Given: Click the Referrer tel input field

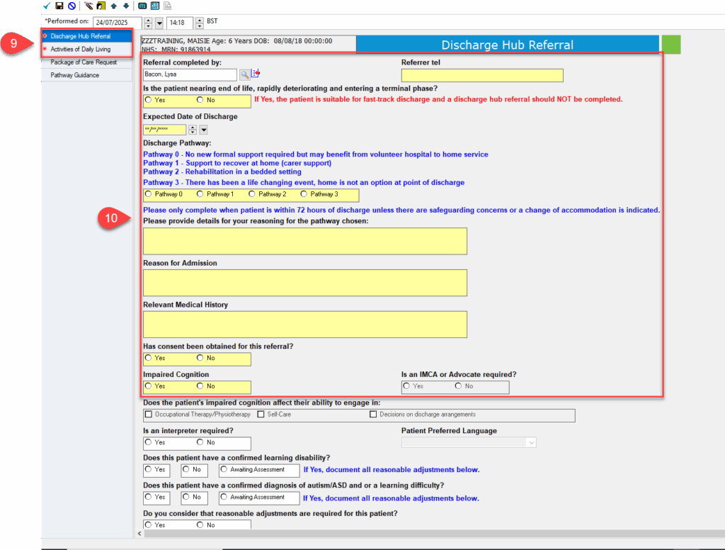Looking at the screenshot, I should [482, 75].
